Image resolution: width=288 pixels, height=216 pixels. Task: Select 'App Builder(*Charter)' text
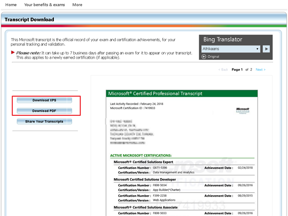(167, 190)
